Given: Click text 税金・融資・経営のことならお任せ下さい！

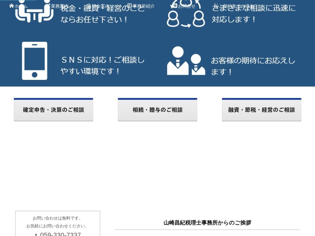Looking at the screenshot, I should 102,14.
